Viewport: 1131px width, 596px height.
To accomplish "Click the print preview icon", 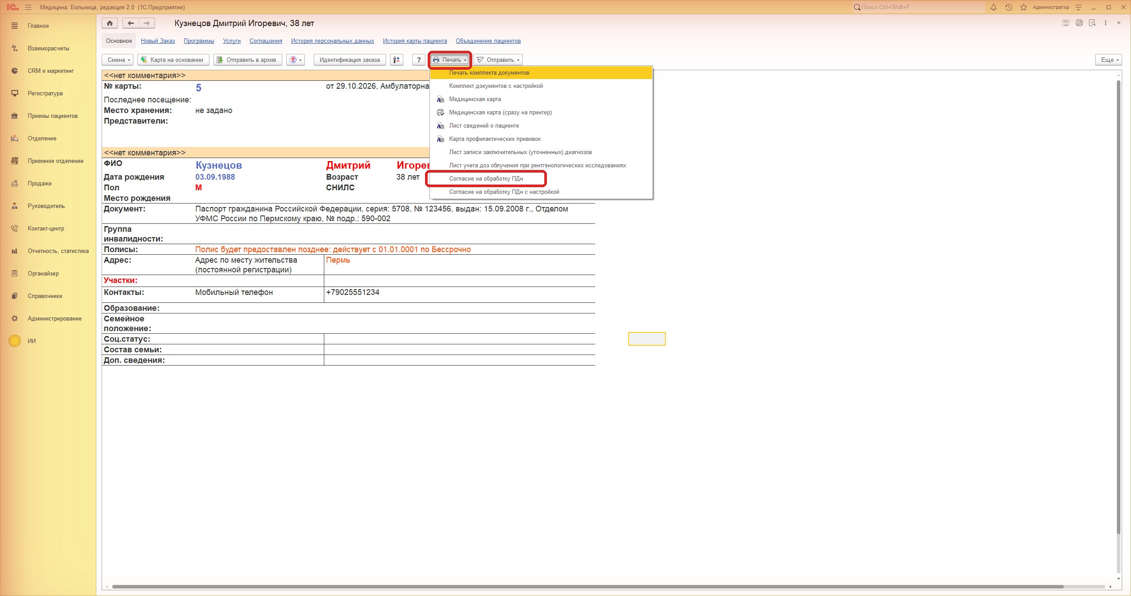I will coord(1093,23).
